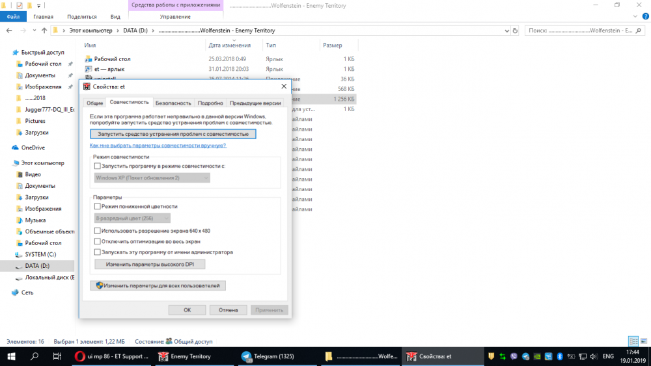Click the New folder quick access icon
This screenshot has height=366, width=651.
29,5
